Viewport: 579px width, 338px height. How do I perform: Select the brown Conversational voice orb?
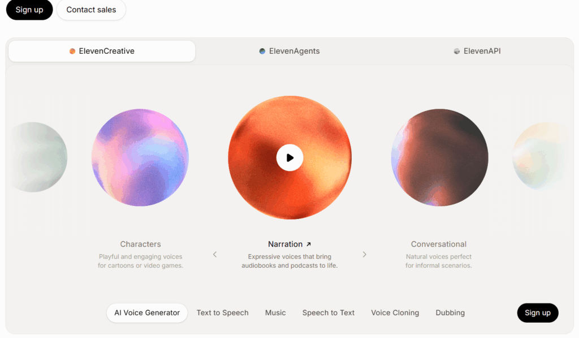(x=439, y=157)
